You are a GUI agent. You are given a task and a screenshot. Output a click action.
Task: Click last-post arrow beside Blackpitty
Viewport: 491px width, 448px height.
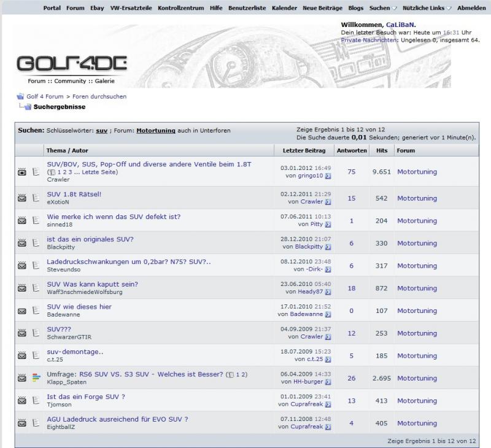[x=328, y=247]
